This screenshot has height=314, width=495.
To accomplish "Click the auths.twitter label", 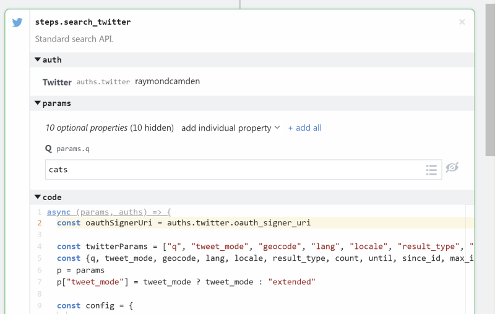I will click(x=103, y=82).
